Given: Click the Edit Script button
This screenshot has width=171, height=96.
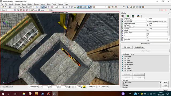Looking at the screenshot, I should pos(127,47).
